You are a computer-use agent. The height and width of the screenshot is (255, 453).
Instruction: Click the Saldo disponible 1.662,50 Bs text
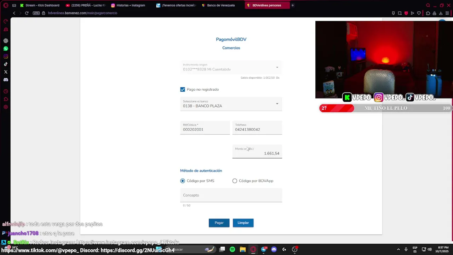[260, 78]
